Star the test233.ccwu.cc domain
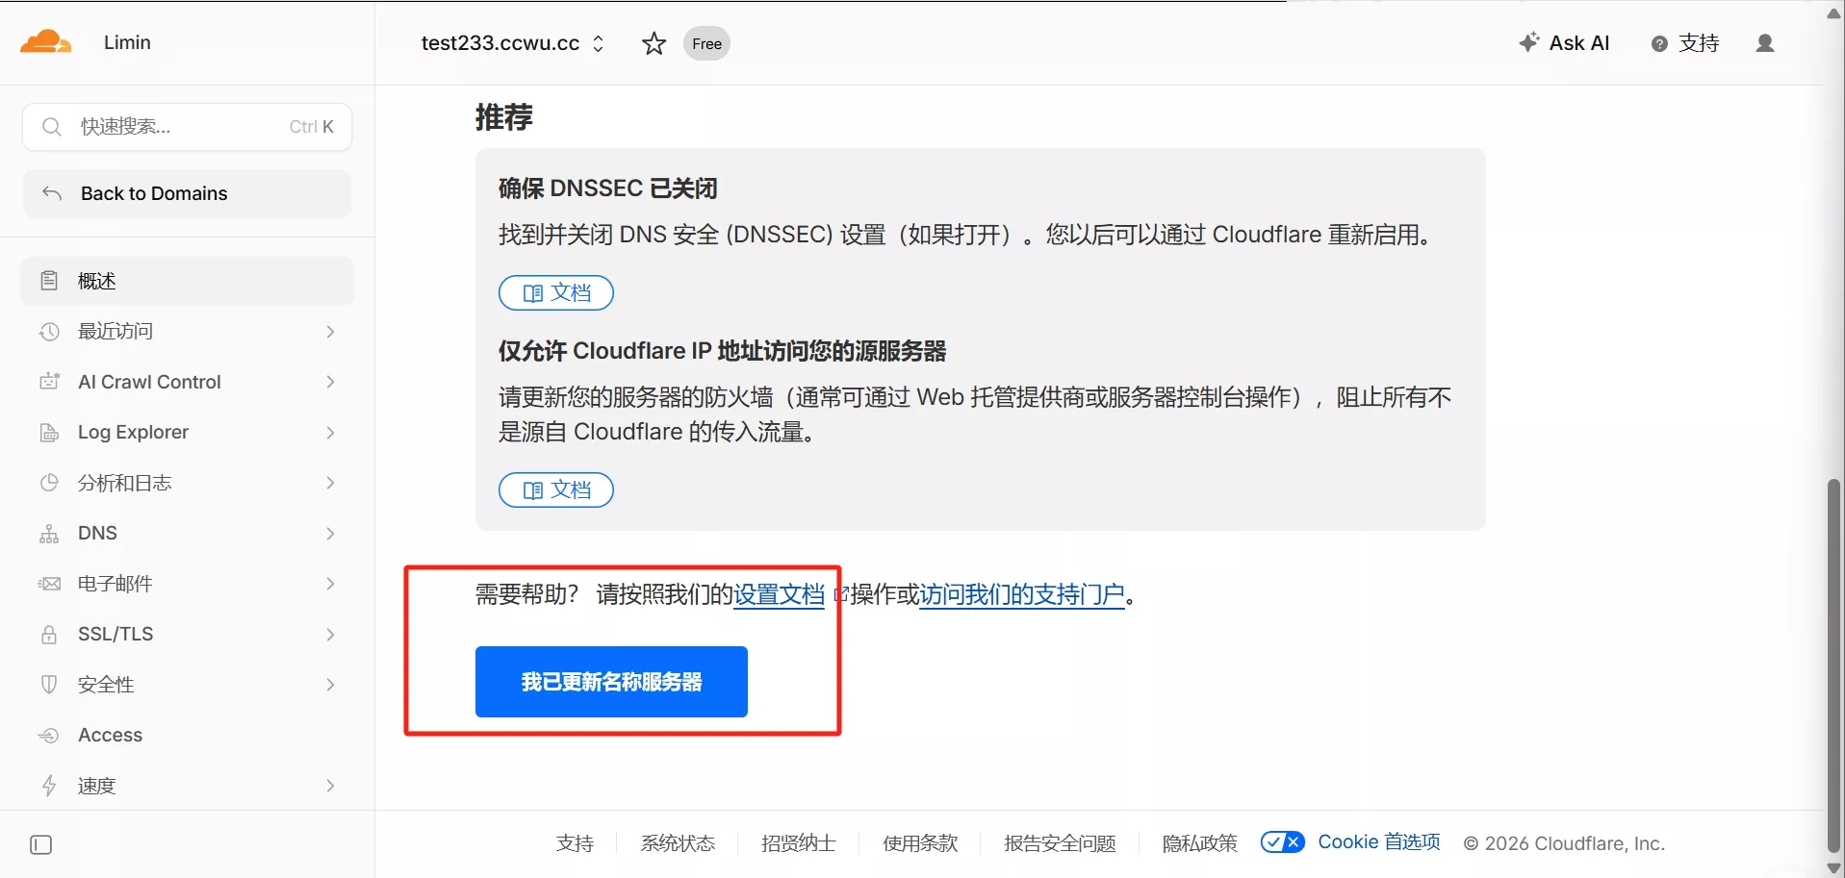 point(653,43)
